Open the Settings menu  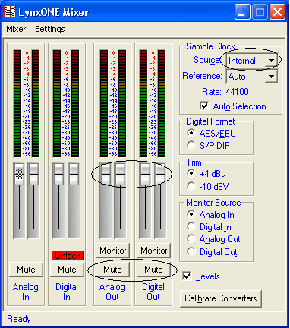tap(50, 30)
